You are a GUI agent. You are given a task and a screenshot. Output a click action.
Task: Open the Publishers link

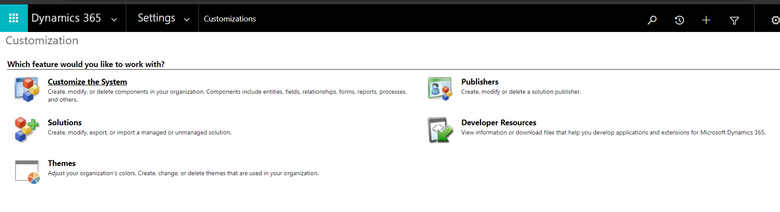[x=480, y=82]
